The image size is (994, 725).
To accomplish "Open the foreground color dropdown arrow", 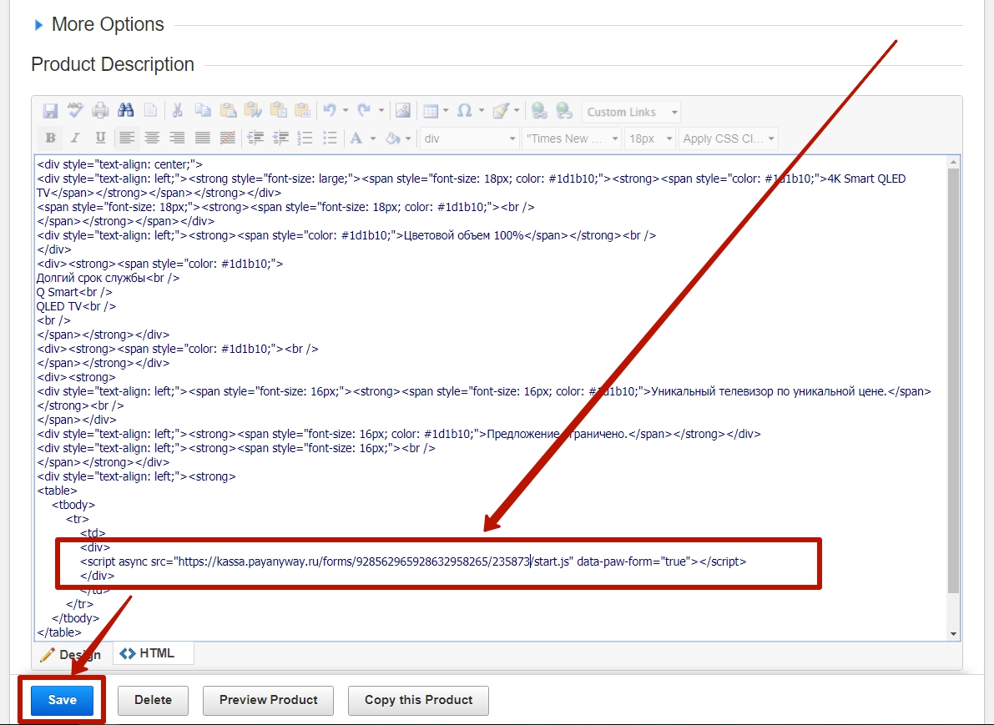I will pyautogui.click(x=373, y=138).
